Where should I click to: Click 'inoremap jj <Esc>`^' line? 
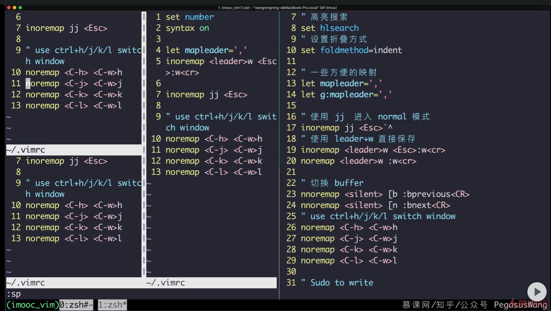pyautogui.click(x=347, y=128)
